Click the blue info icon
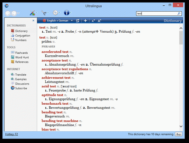The image size is (189, 143). click(x=67, y=13)
